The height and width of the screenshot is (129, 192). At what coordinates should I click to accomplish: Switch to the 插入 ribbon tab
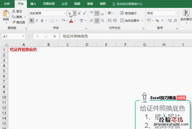(33, 4)
